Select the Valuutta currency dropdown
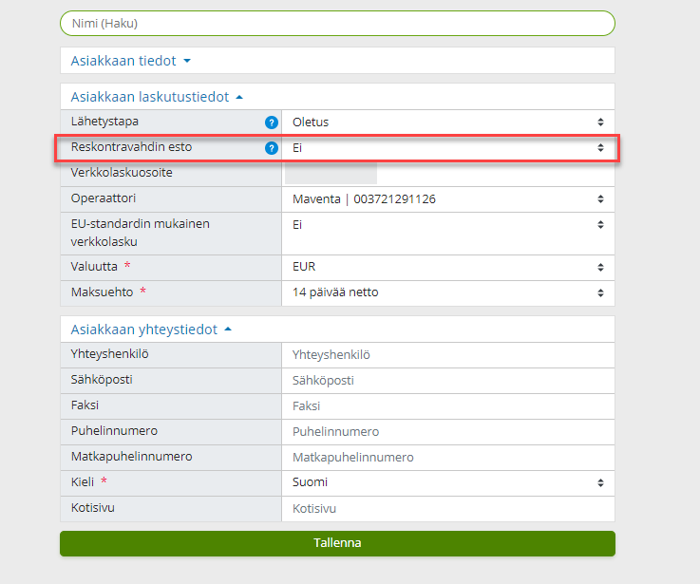700x584 pixels. click(x=447, y=267)
